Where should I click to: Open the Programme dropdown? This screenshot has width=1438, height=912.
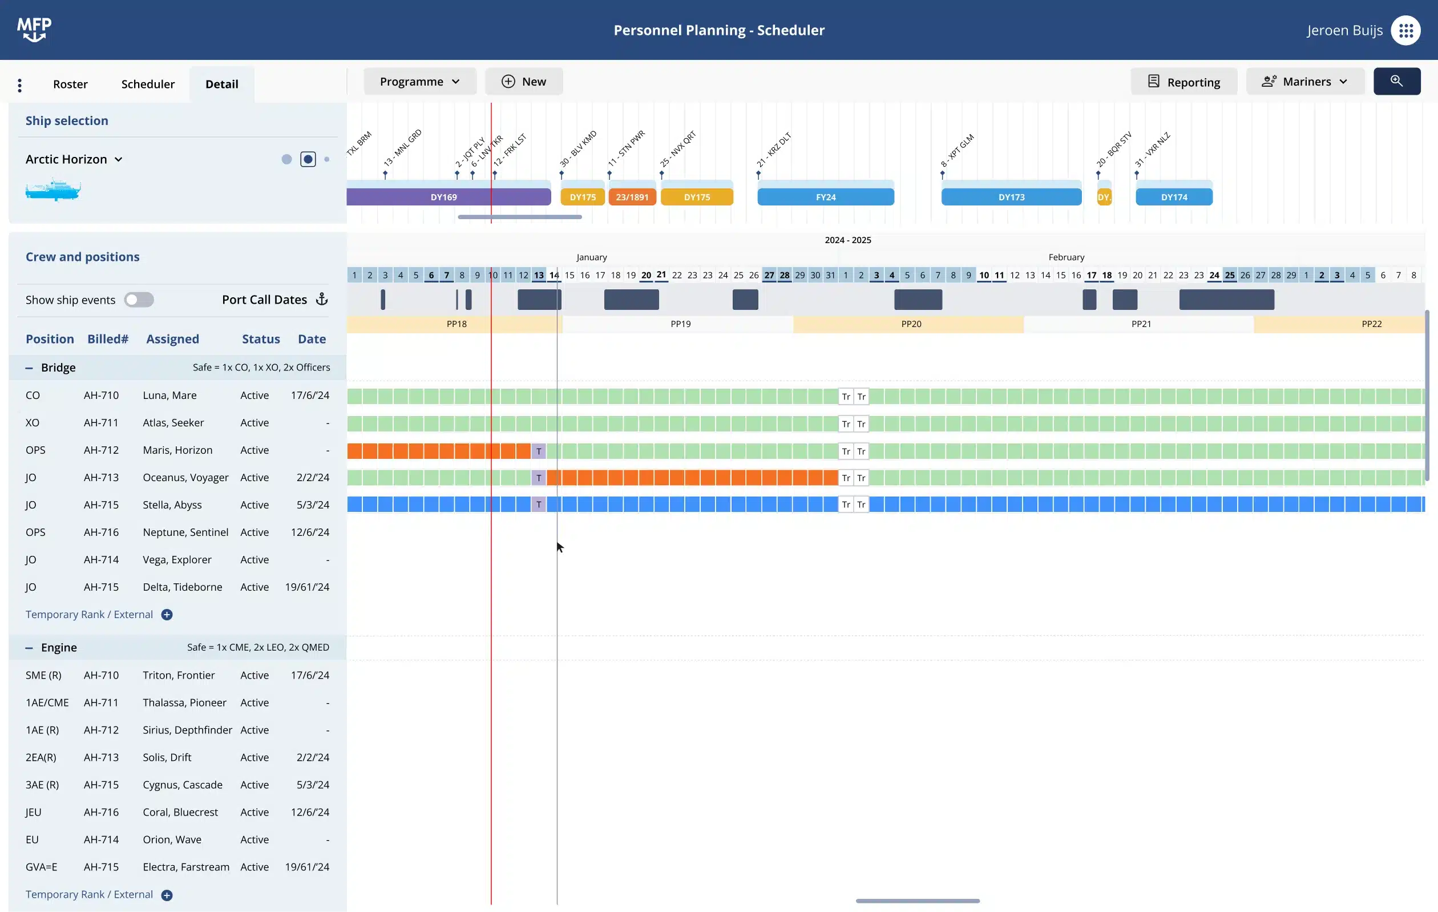click(420, 81)
